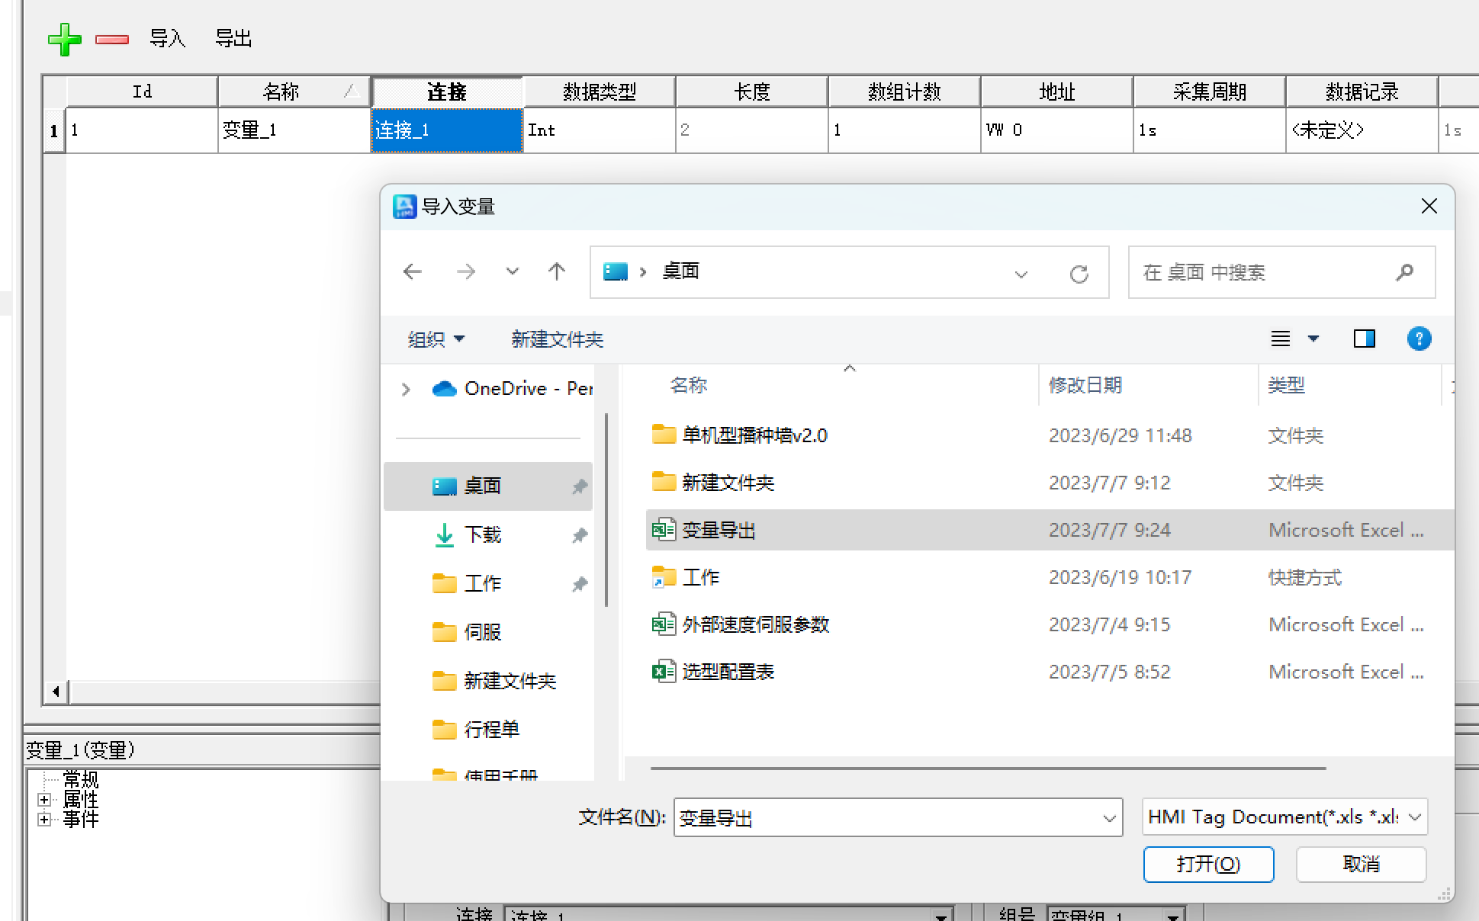1479x921 pixels.
Task: Close the 导入变量 dialog
Action: (x=1429, y=206)
